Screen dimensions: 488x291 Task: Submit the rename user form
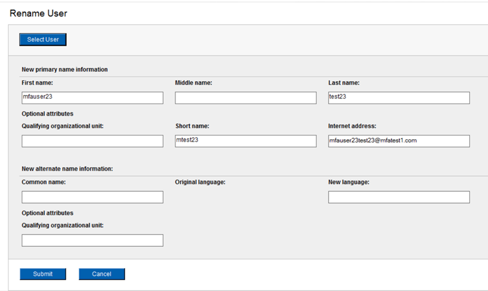43,274
